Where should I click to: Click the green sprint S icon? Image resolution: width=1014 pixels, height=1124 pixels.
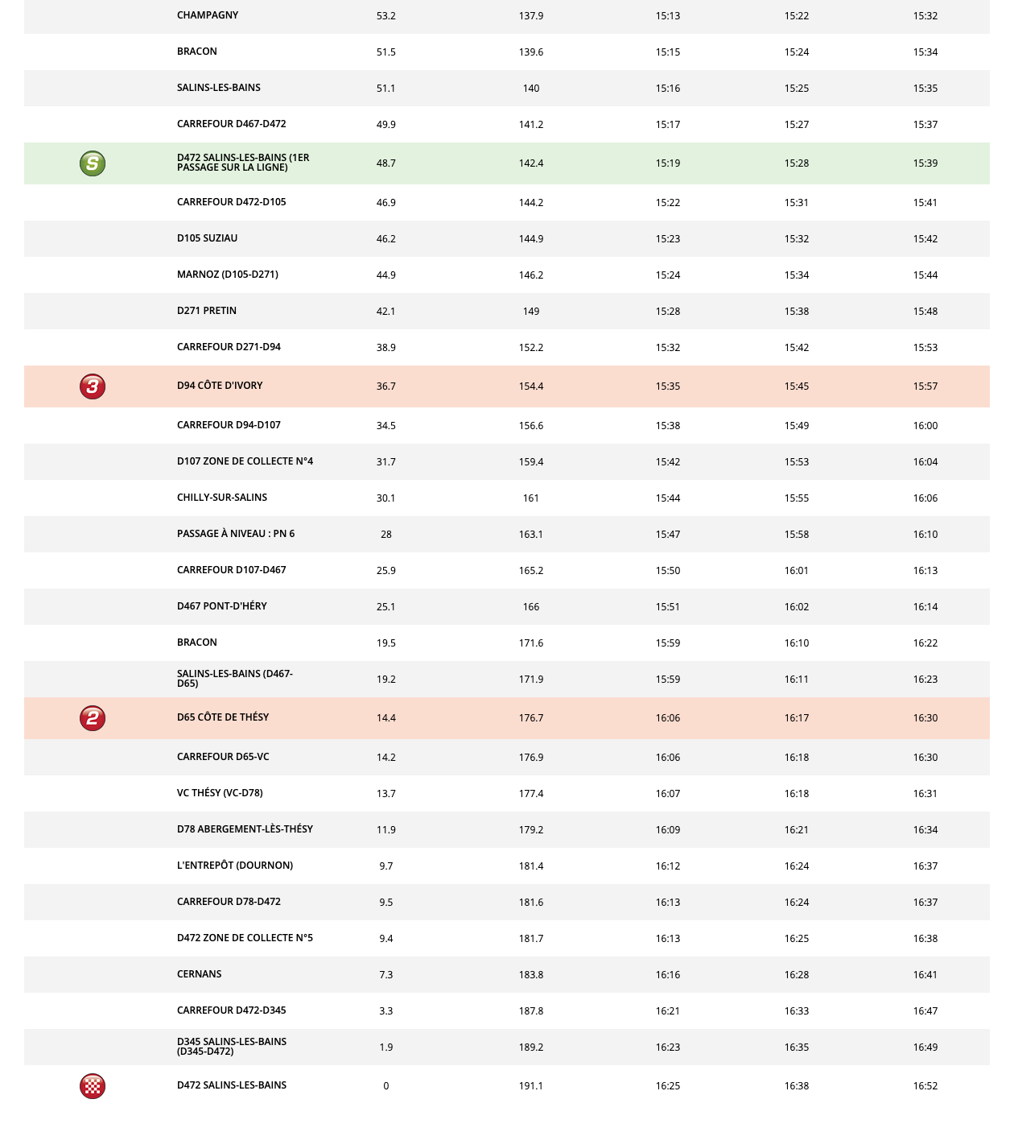coord(93,163)
